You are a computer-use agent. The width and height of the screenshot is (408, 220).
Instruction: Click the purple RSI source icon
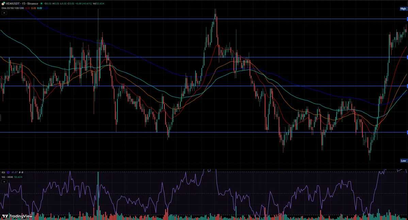(8, 172)
